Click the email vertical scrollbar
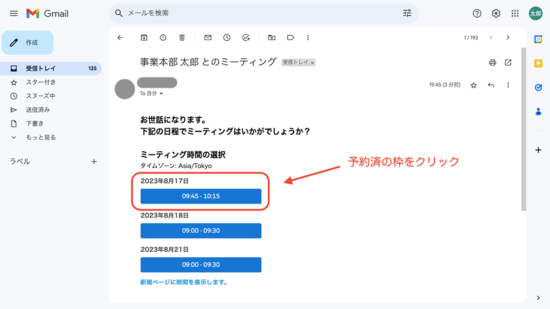The image size is (550, 309). (x=524, y=129)
